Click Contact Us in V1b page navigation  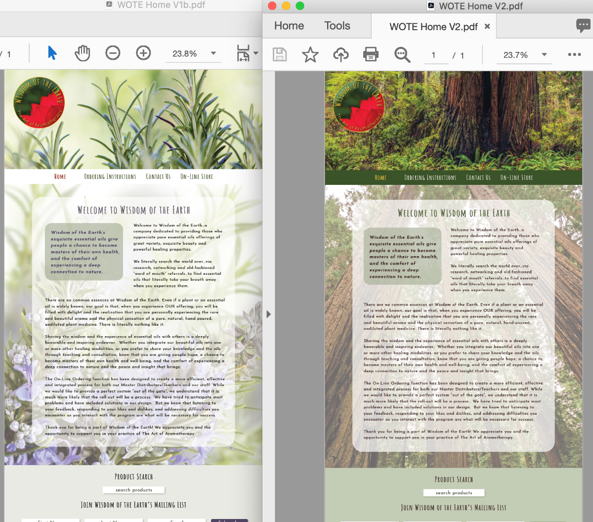click(x=158, y=176)
